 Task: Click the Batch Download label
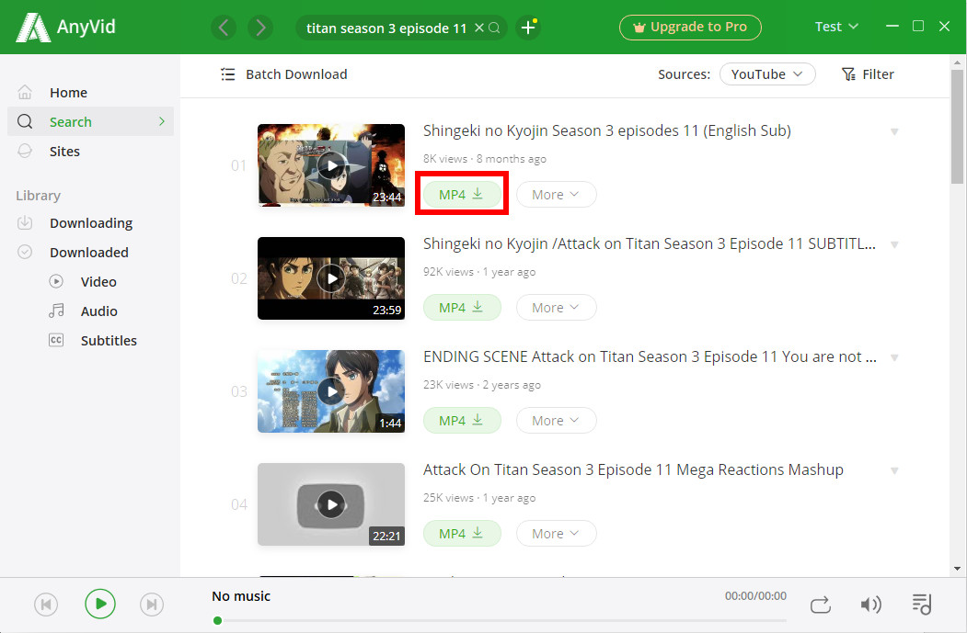pyautogui.click(x=296, y=74)
